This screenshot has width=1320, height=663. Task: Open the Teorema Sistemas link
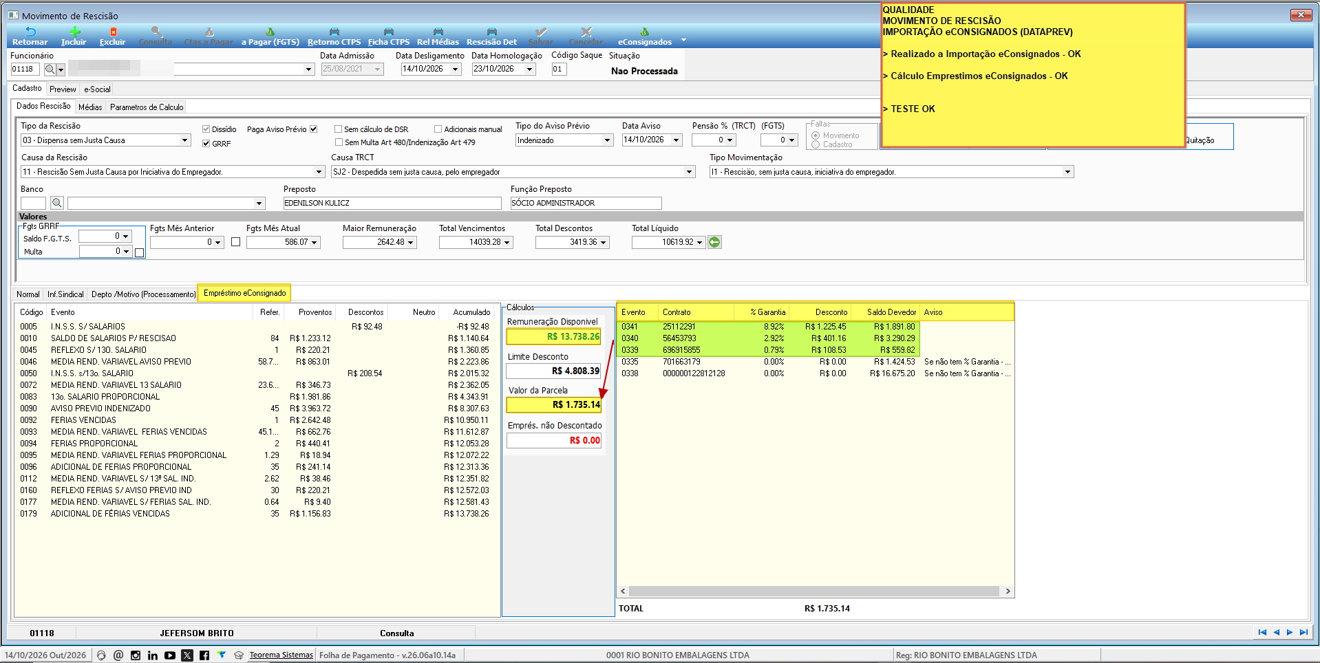click(x=281, y=655)
